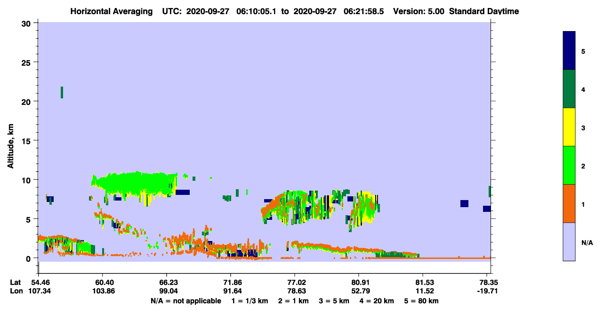Click the 'Lat' row label

pyautogui.click(x=16, y=282)
